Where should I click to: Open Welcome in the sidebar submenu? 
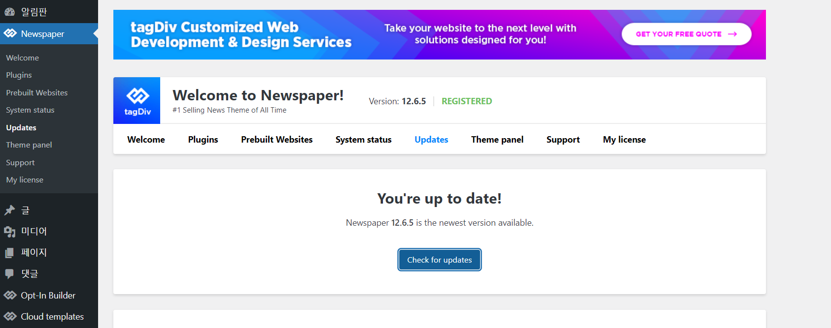23,58
